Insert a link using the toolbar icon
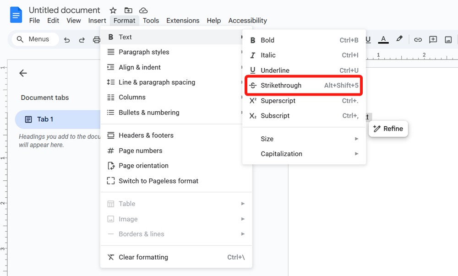This screenshot has width=458, height=276. 418,39
